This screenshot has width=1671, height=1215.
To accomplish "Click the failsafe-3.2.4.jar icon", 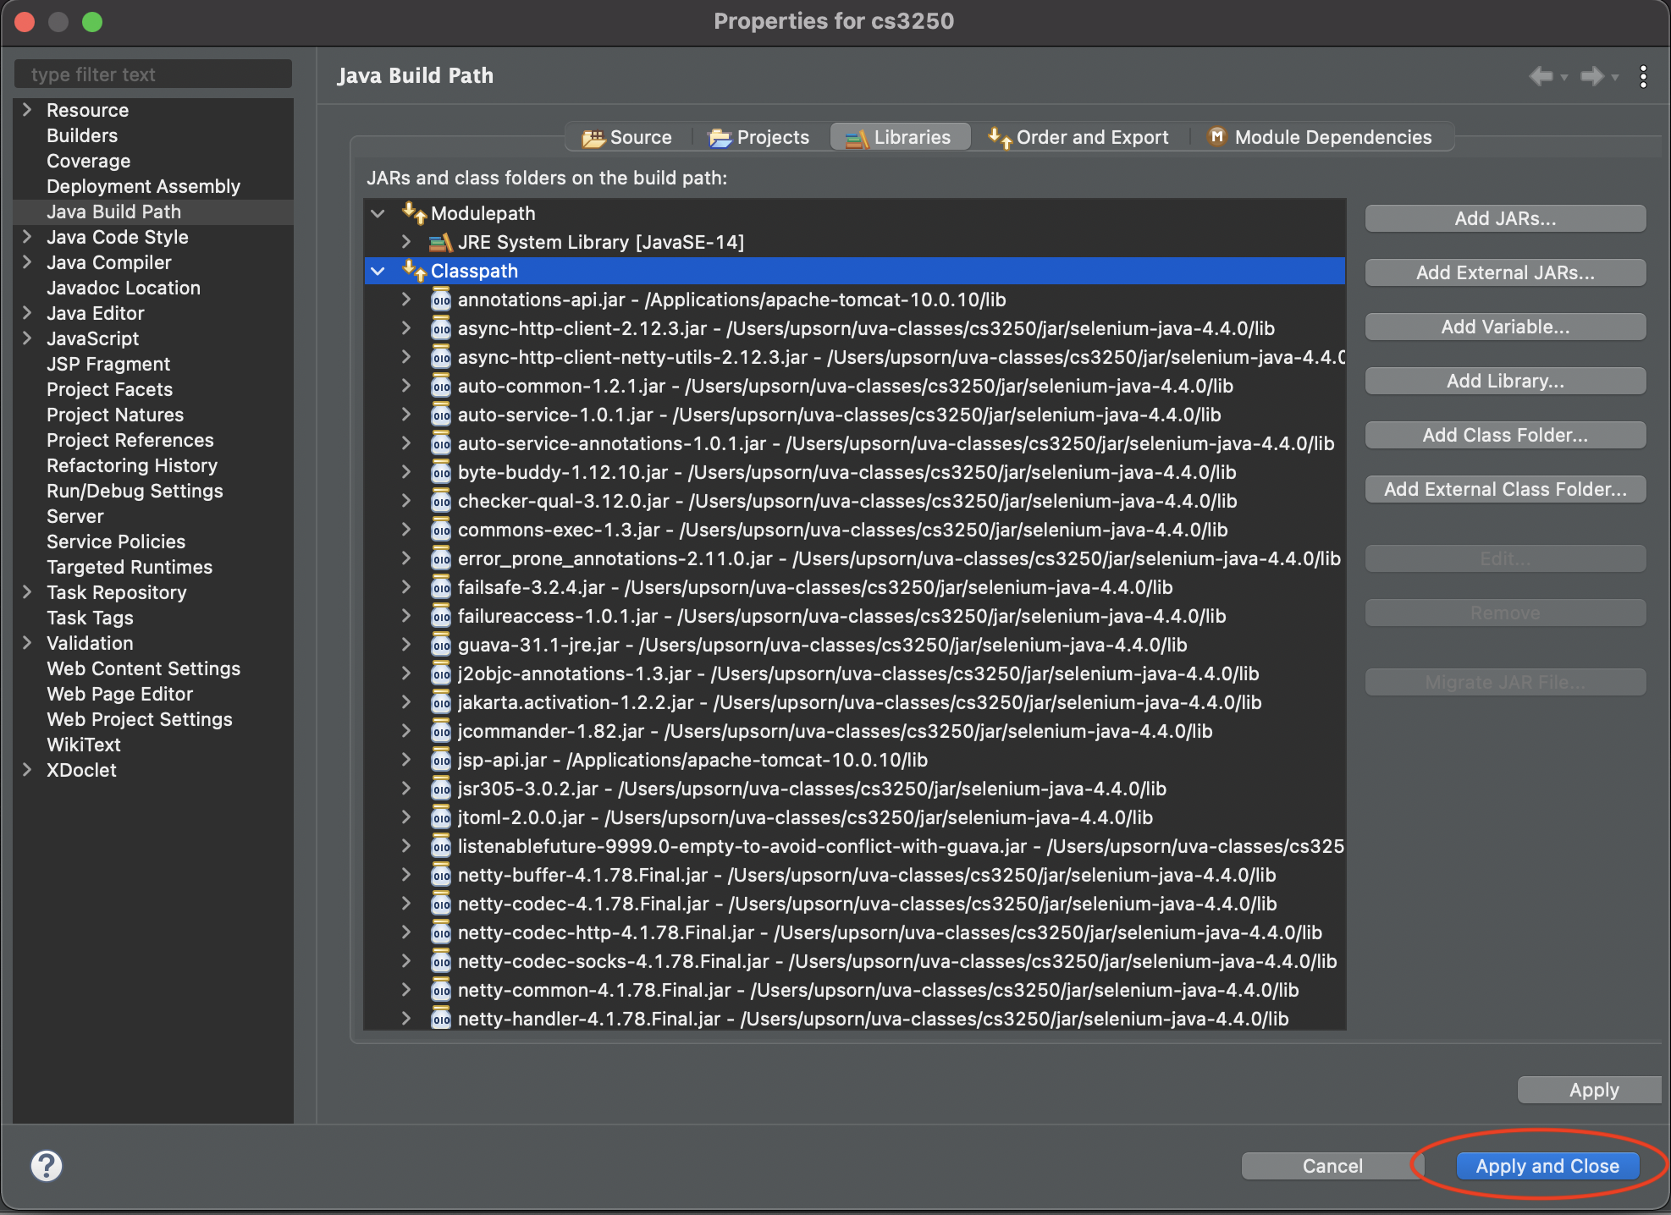I will (440, 587).
